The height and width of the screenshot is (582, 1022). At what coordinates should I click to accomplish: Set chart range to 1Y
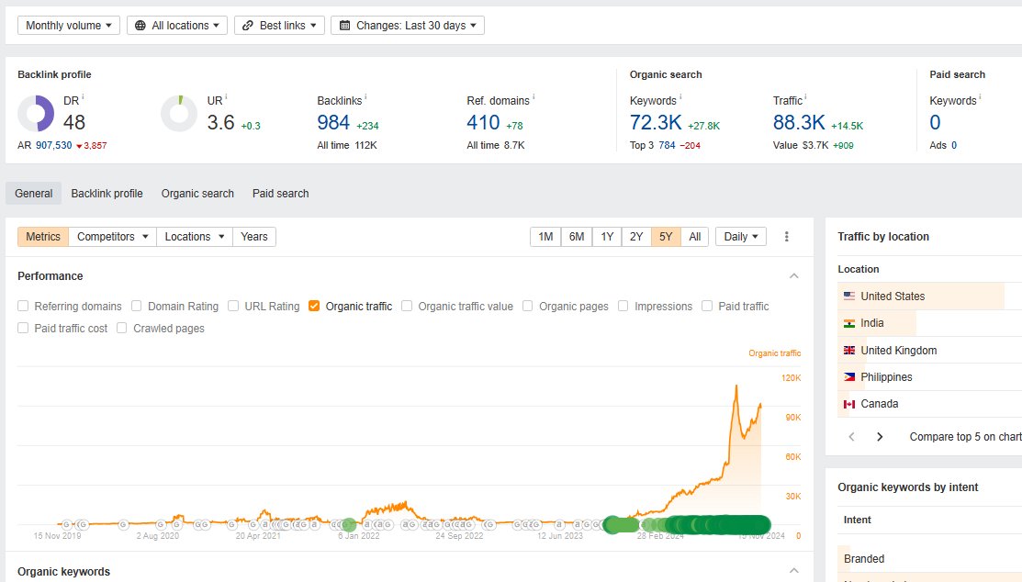(x=607, y=237)
